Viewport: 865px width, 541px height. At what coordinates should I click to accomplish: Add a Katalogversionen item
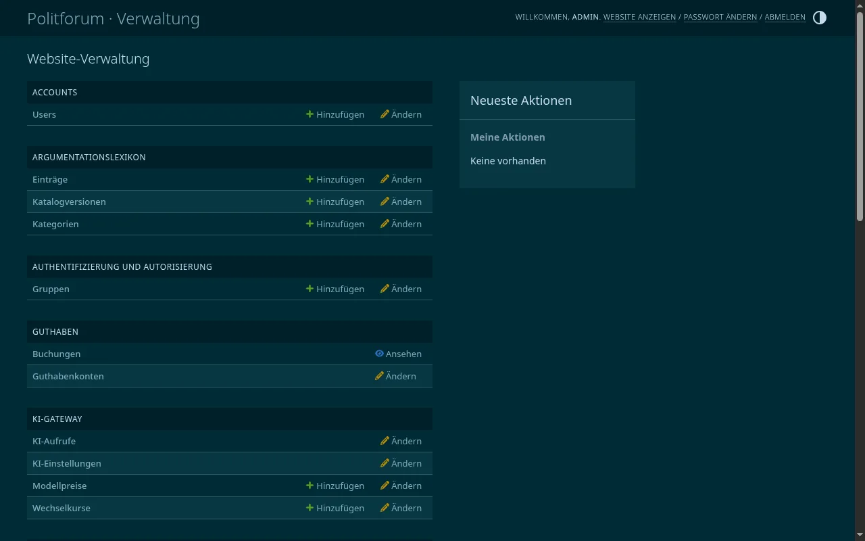pyautogui.click(x=335, y=202)
